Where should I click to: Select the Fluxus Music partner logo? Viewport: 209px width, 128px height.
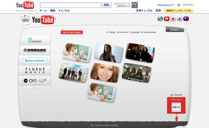pos(35,70)
